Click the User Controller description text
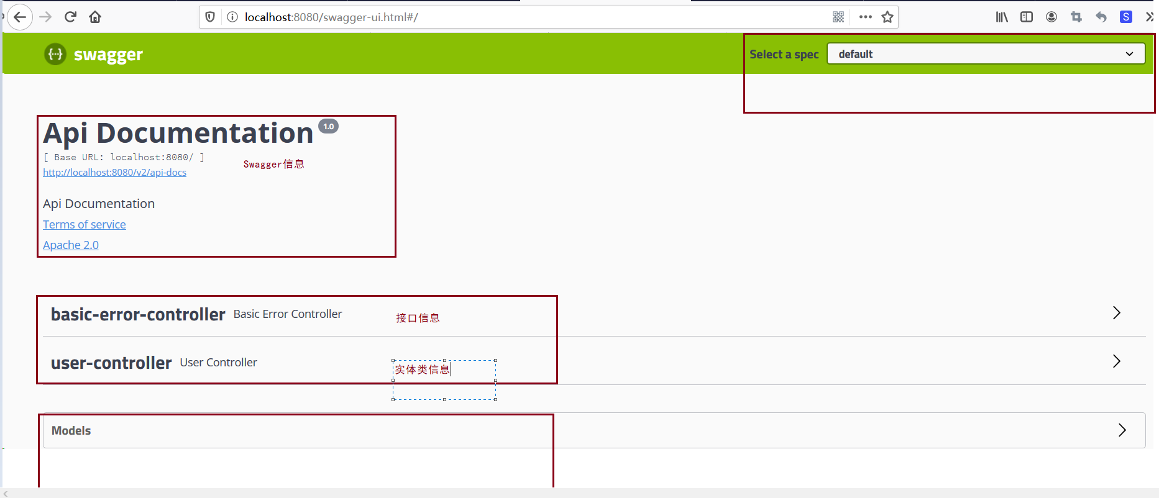The image size is (1159, 498). 218,362
